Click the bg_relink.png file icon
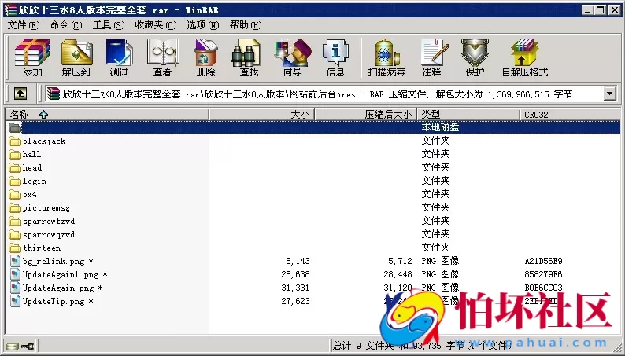This screenshot has width=625, height=356. click(15, 262)
